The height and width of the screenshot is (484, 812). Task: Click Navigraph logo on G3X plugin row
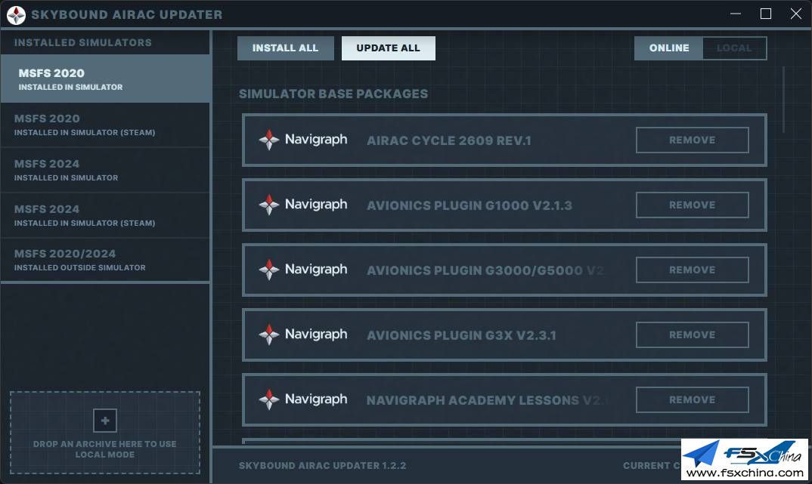point(303,334)
